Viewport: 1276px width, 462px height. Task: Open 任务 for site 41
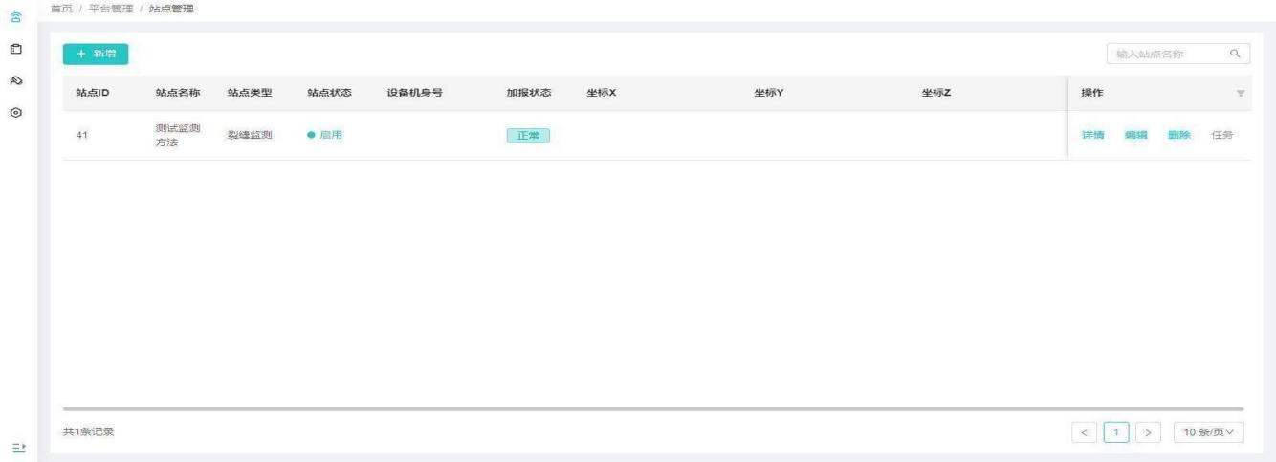[1222, 135]
